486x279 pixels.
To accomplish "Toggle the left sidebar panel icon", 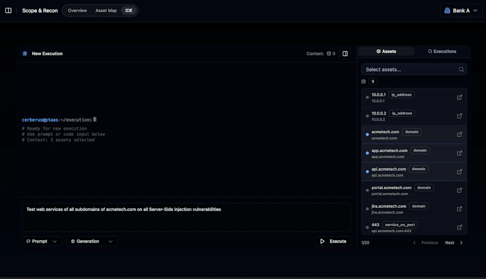I will (x=9, y=10).
